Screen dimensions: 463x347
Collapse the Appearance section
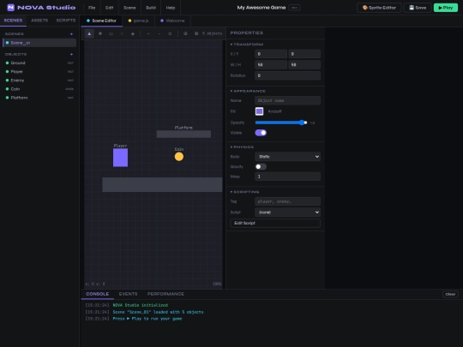248,91
